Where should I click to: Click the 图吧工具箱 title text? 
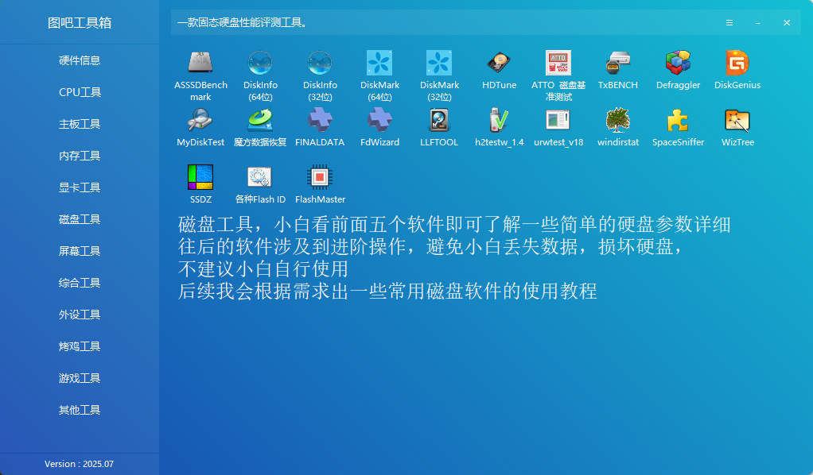(x=80, y=23)
